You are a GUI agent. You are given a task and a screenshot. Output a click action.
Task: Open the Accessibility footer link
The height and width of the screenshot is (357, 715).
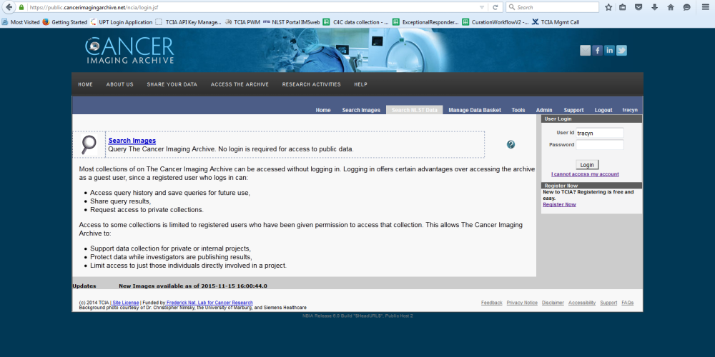click(582, 303)
